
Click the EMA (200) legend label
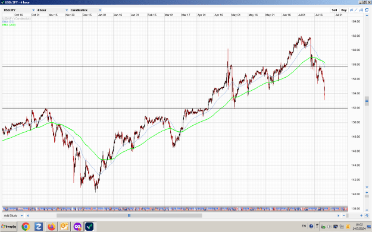[x=9, y=25]
